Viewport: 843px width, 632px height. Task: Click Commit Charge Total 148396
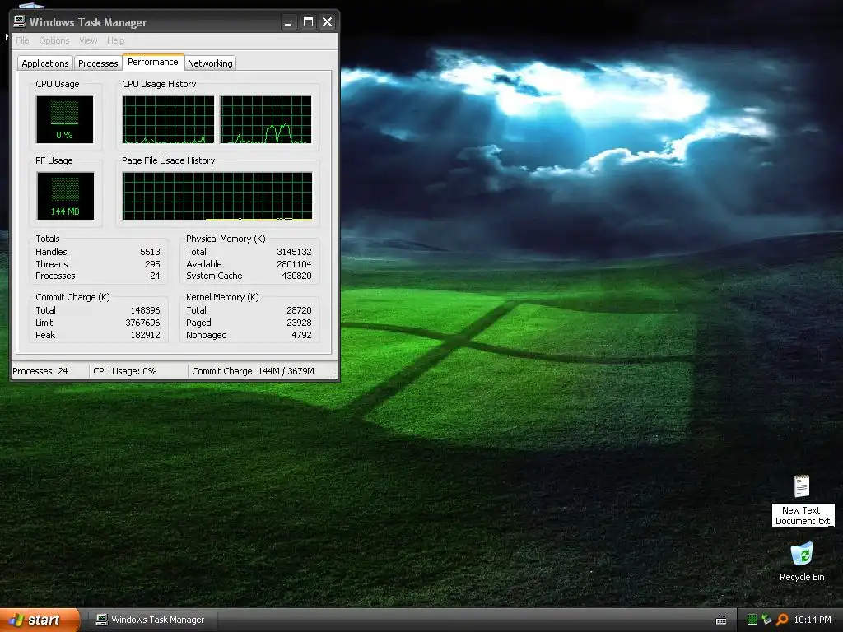tap(145, 310)
